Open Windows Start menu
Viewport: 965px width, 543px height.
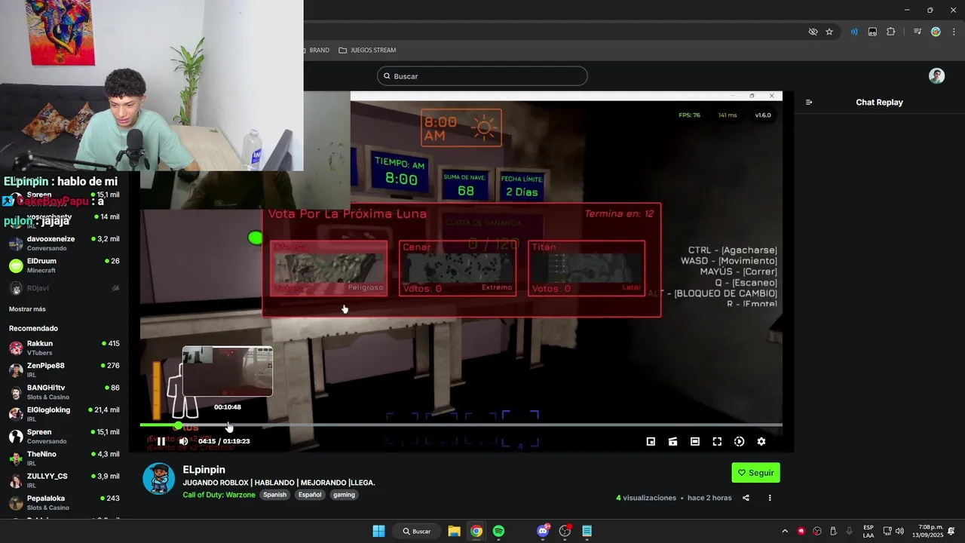(378, 531)
